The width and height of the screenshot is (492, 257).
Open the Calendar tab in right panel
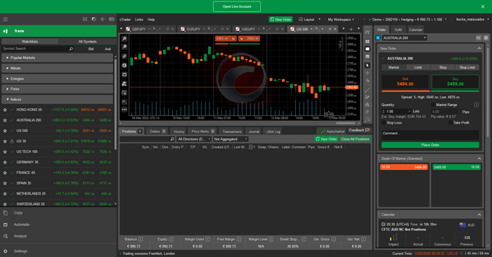point(415,29)
